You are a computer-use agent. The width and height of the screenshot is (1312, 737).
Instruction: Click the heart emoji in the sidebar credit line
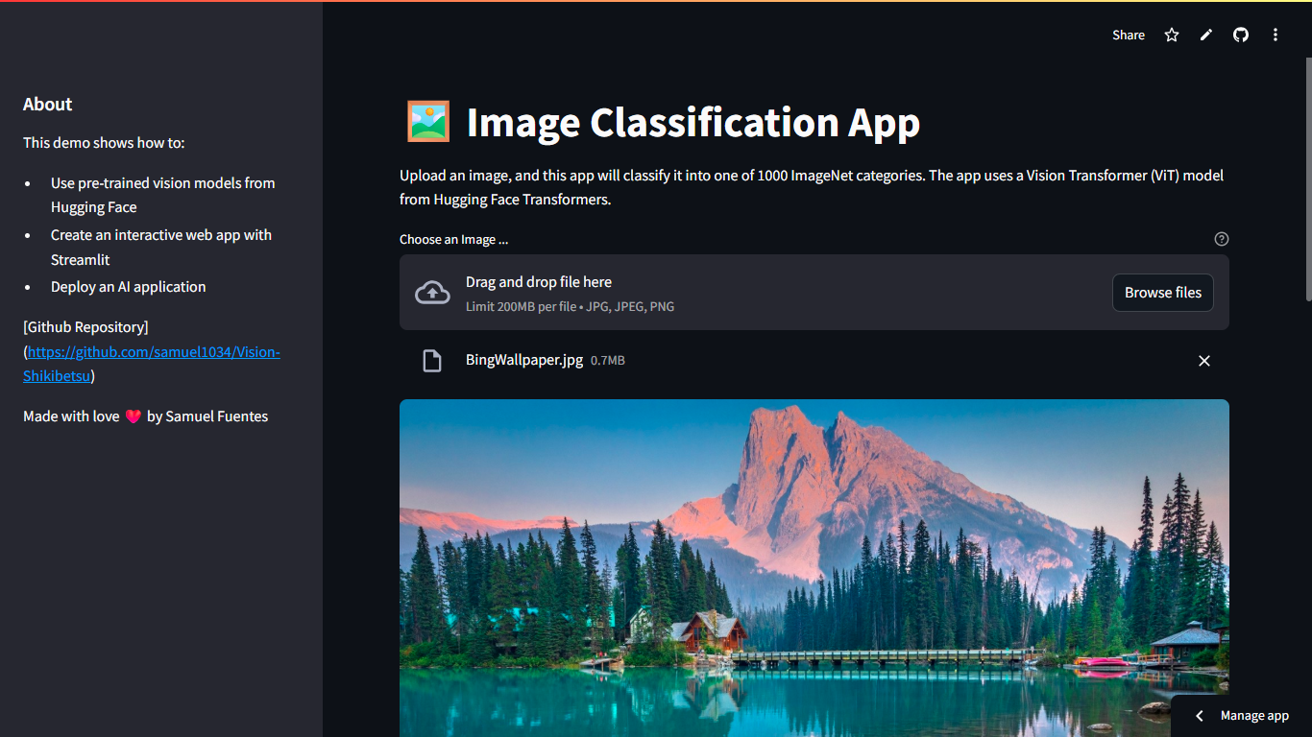[132, 416]
